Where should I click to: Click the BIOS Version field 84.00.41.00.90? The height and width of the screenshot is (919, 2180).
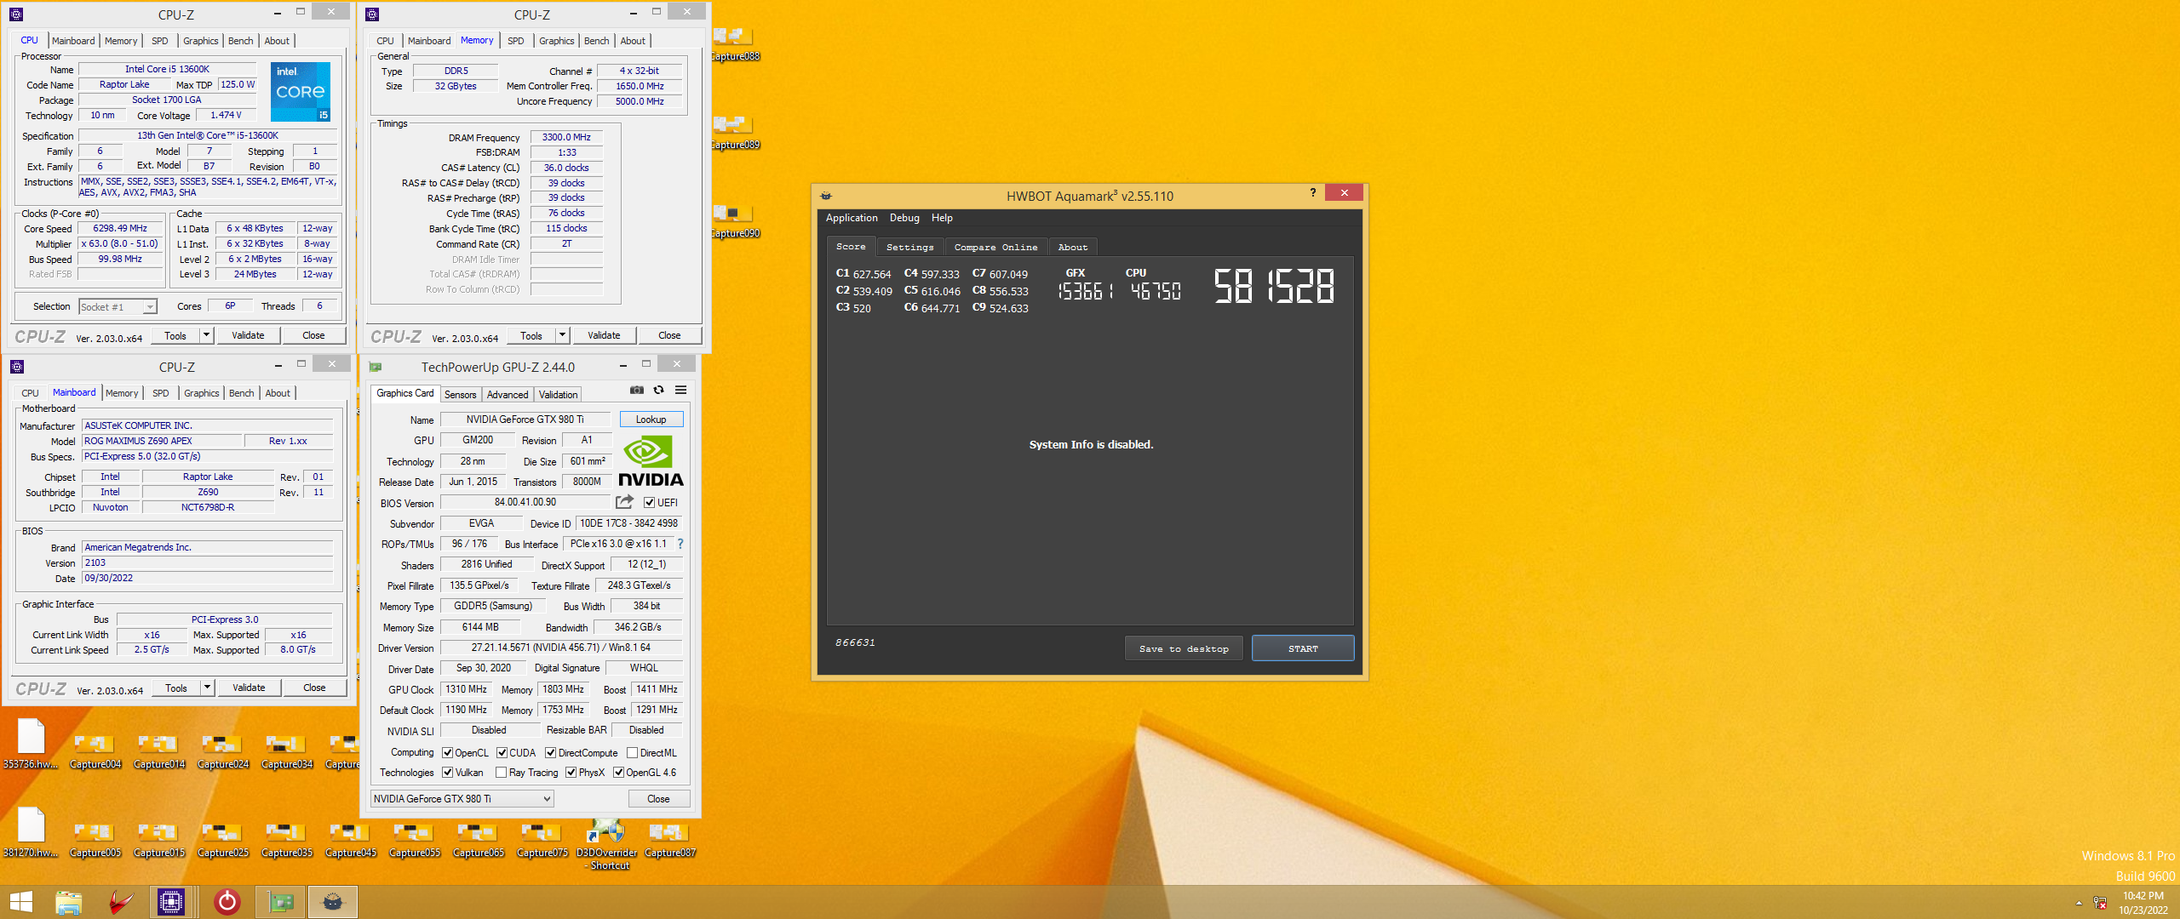tap(525, 503)
